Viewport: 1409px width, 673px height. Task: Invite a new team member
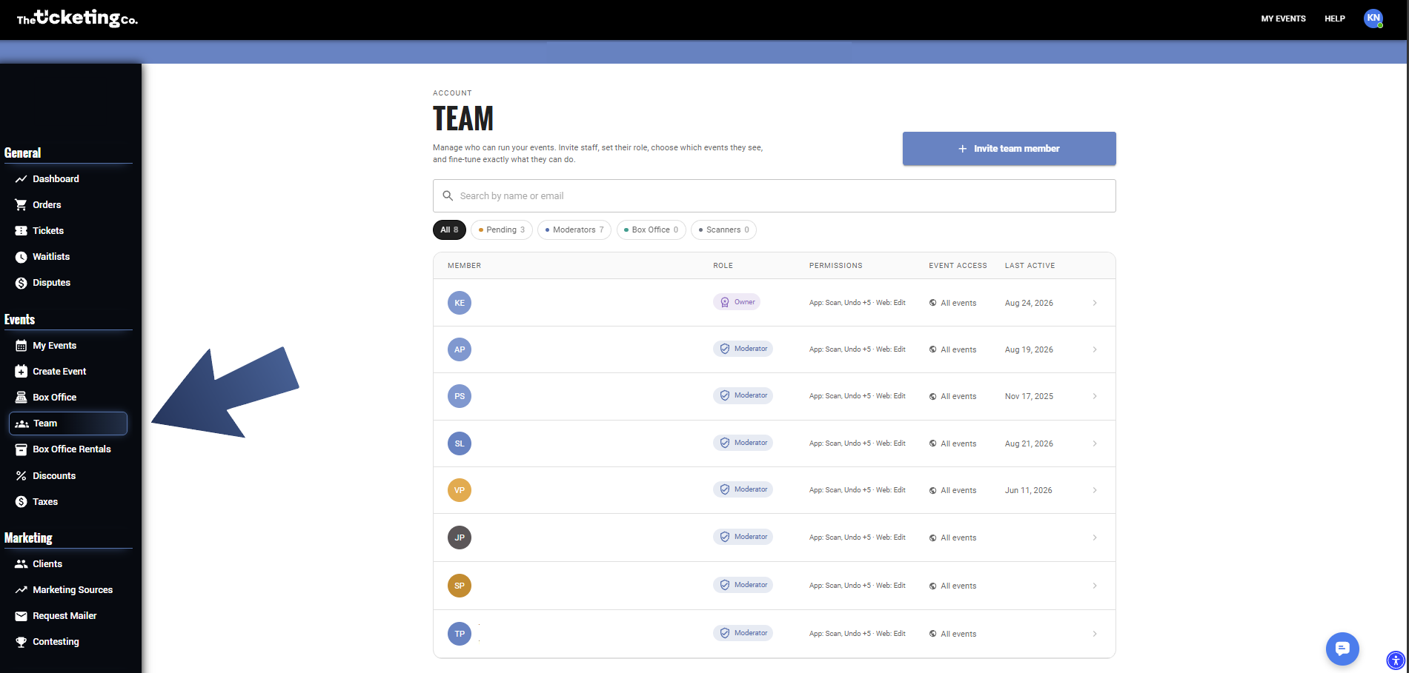(x=1009, y=149)
